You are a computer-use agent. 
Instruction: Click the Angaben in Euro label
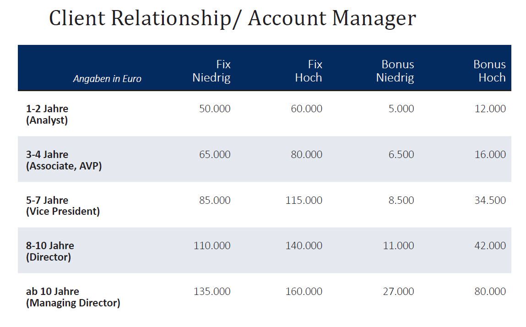[x=107, y=79]
